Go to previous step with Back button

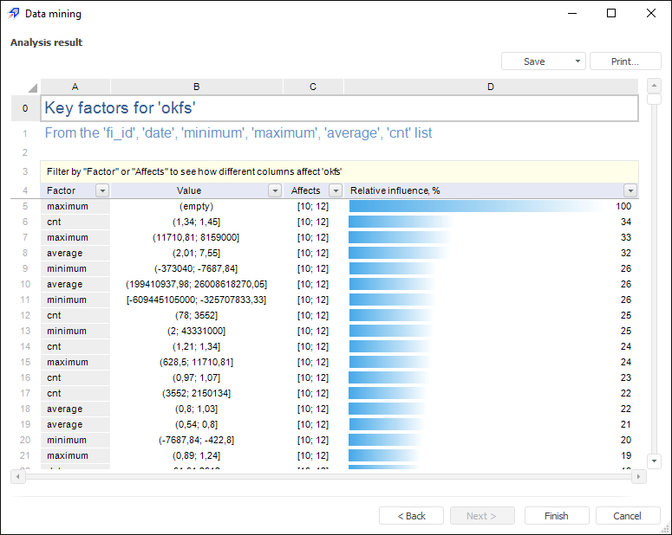click(x=411, y=516)
